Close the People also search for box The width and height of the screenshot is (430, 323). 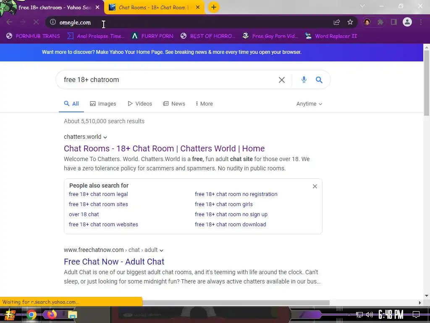[315, 186]
